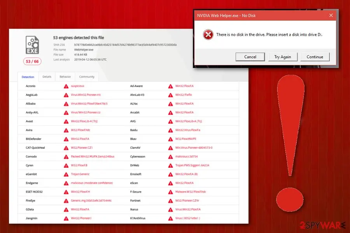Image resolution: width=350 pixels, height=233 pixels.
Task: Click the warning icon in Ad-Aware row
Action: tap(171, 86)
